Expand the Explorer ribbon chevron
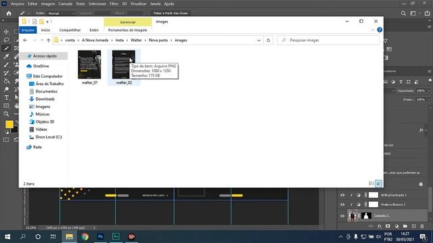 pos(373,30)
